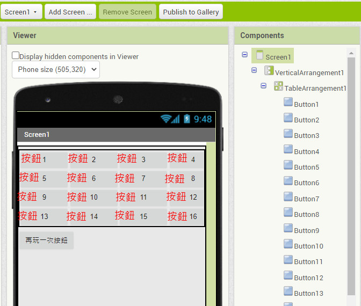This screenshot has height=306, width=361.
Task: Collapse the VerticalArrangement1 tree node
Action: pyautogui.click(x=254, y=70)
